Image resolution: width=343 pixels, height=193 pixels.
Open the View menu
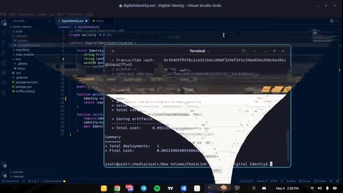(x=42, y=14)
